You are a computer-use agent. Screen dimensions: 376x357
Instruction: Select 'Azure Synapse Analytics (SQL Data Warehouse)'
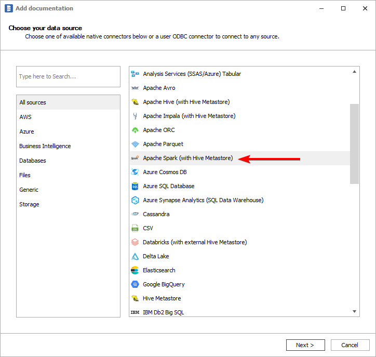point(240,201)
